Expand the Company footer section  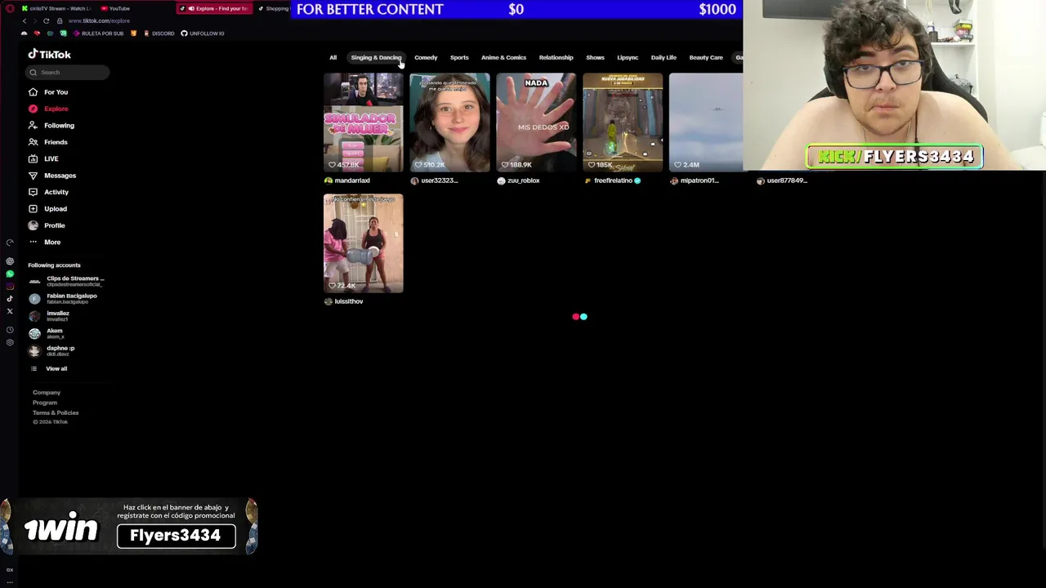pyautogui.click(x=47, y=393)
